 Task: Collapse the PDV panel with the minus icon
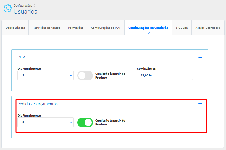pos(200,57)
